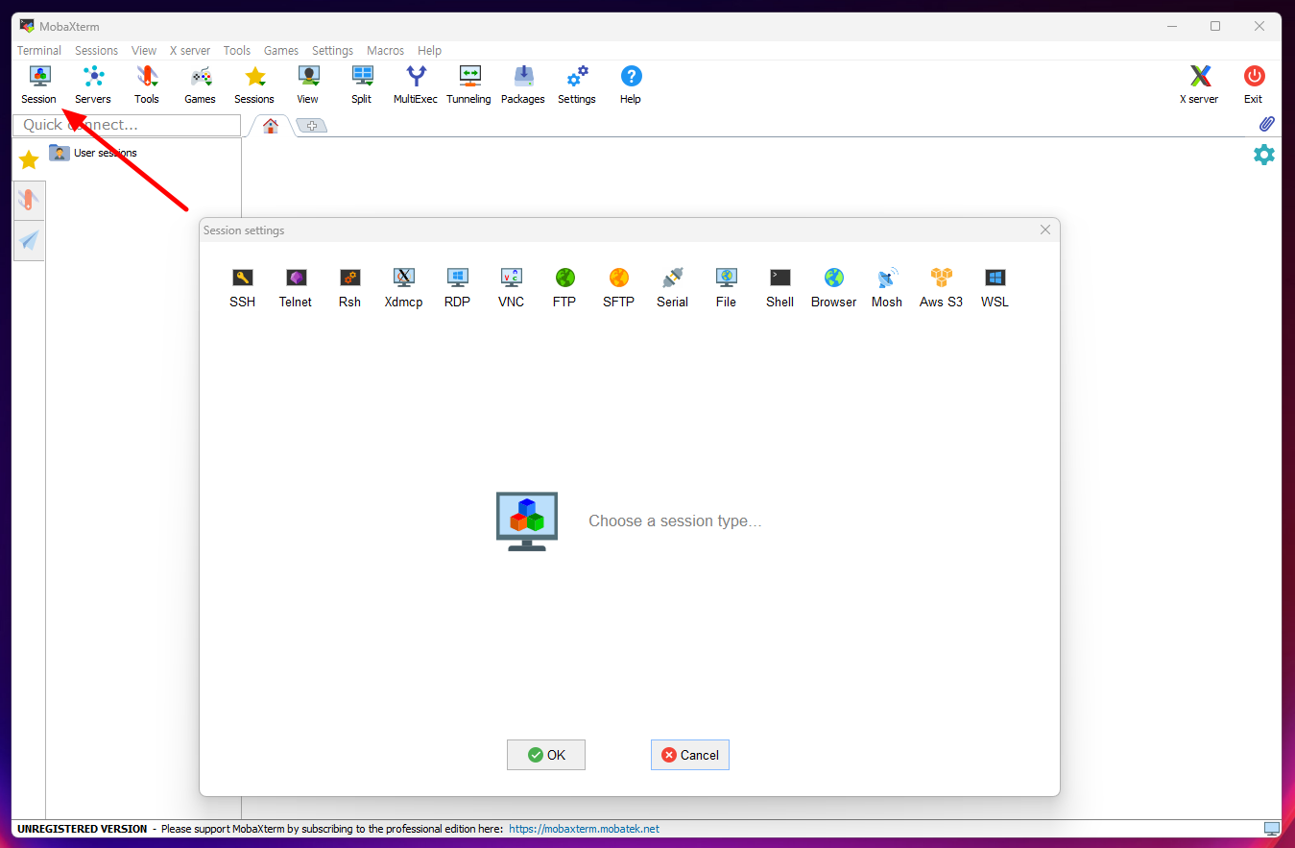1295x848 pixels.
Task: Choose the FTP session type
Action: pyautogui.click(x=564, y=288)
